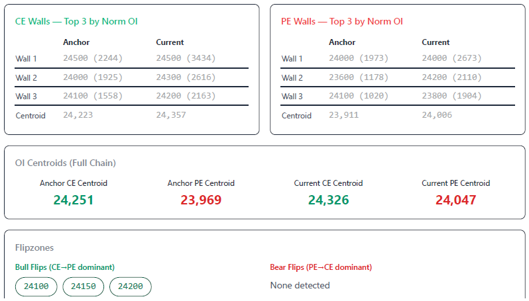Click the 24100 bull flip chip
529x301 pixels.
click(x=36, y=286)
